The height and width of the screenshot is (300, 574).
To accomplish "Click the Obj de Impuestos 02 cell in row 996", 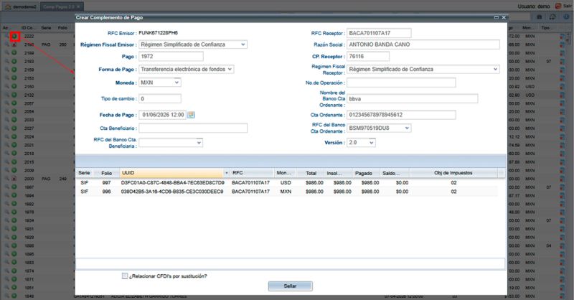I will (x=453, y=192).
